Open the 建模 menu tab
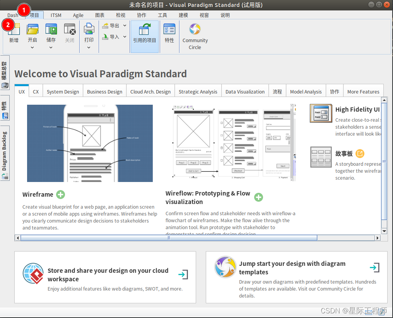This screenshot has height=318, width=393. 183,15
